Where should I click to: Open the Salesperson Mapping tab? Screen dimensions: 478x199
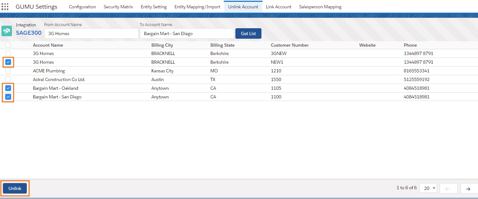(x=320, y=7)
